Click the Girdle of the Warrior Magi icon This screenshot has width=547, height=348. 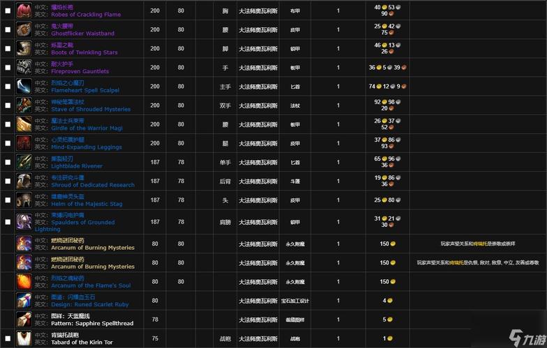click(x=24, y=124)
